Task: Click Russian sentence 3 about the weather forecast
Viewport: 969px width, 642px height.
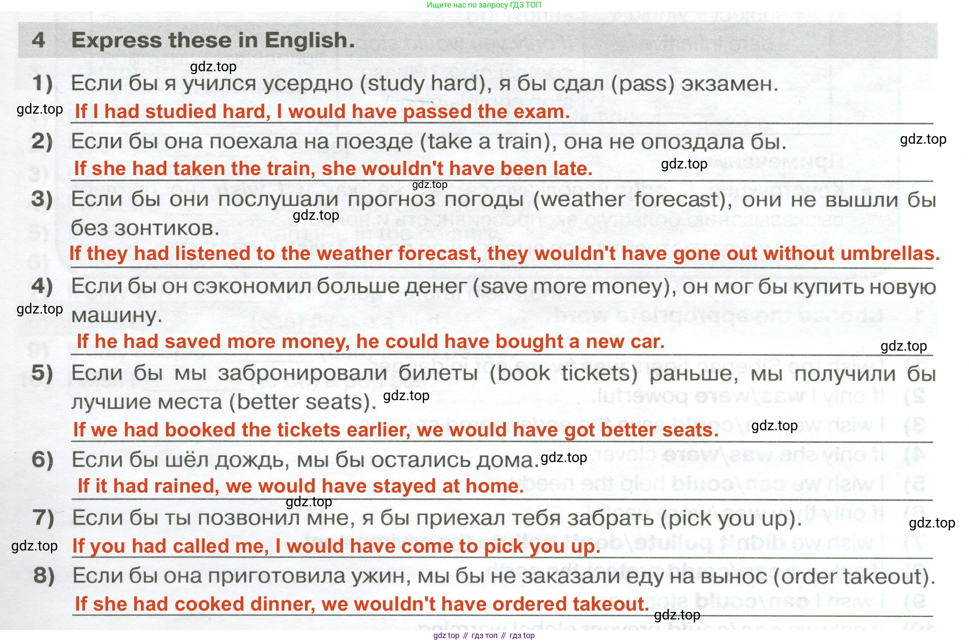Action: [503, 214]
